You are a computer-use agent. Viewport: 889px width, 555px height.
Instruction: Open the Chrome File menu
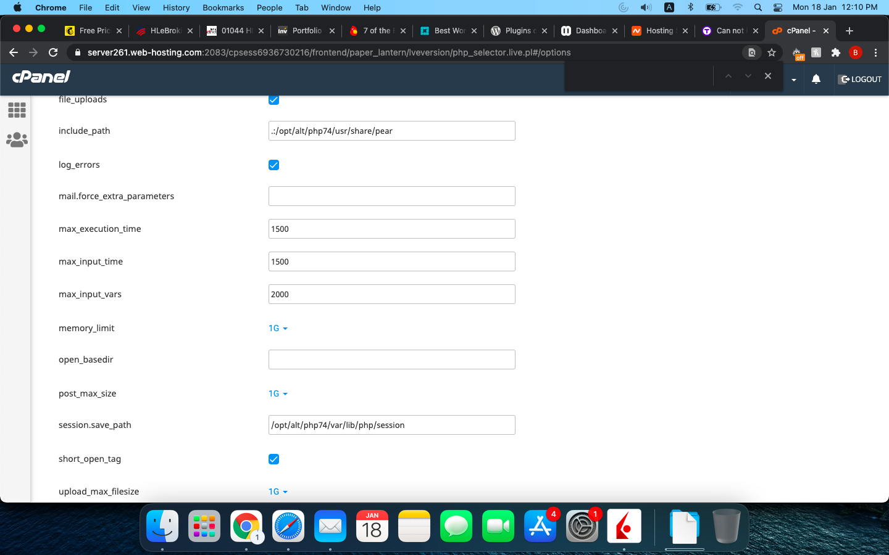85,7
